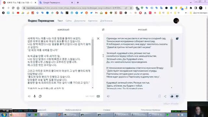The height and width of the screenshot is (117, 208).
Task: Click the source text scrollbar thumb
Action: 92,52
